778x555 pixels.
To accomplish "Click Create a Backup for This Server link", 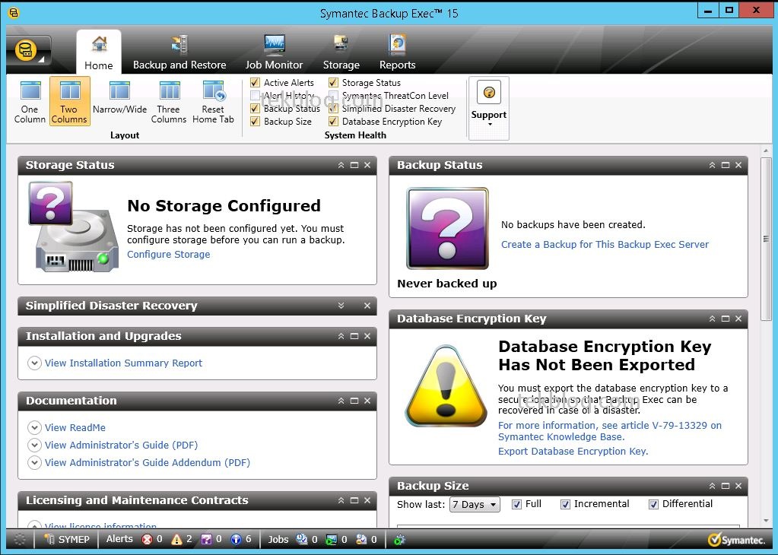I will [605, 245].
